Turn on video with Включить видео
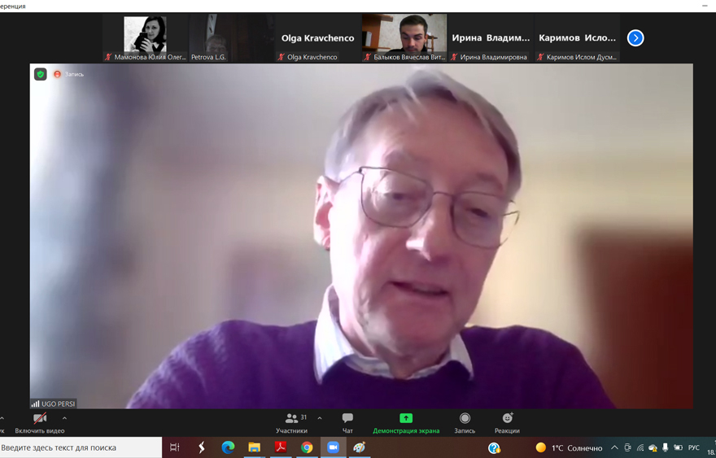 tap(40, 423)
